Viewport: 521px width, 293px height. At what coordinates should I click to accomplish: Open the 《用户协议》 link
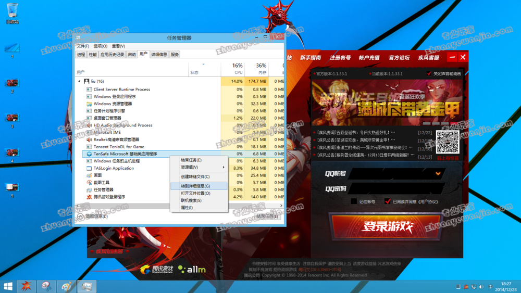point(428,201)
